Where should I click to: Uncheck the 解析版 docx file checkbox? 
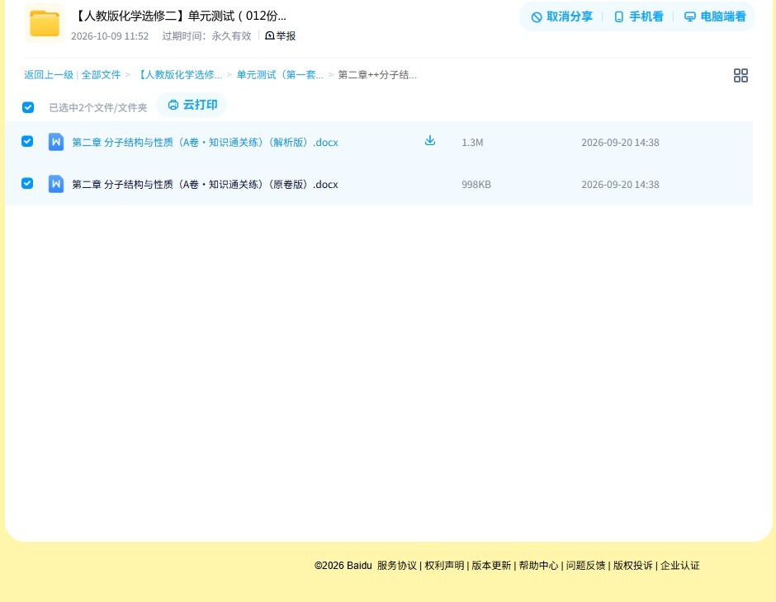(27, 141)
